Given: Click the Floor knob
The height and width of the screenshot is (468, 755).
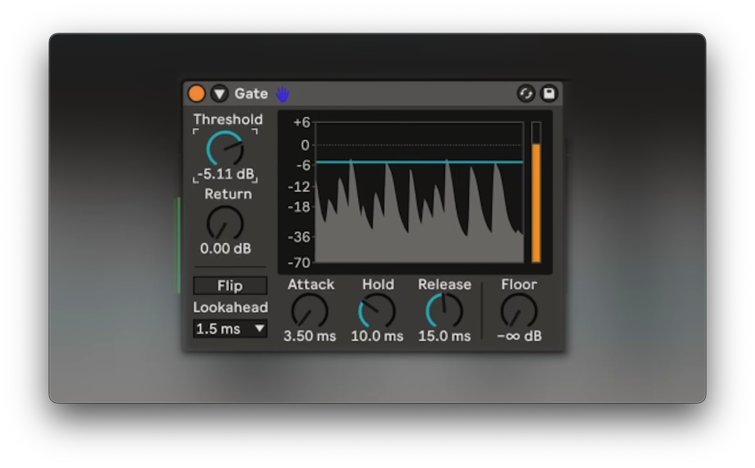Looking at the screenshot, I should click(519, 311).
